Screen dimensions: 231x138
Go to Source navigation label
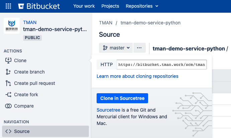tap(22, 131)
